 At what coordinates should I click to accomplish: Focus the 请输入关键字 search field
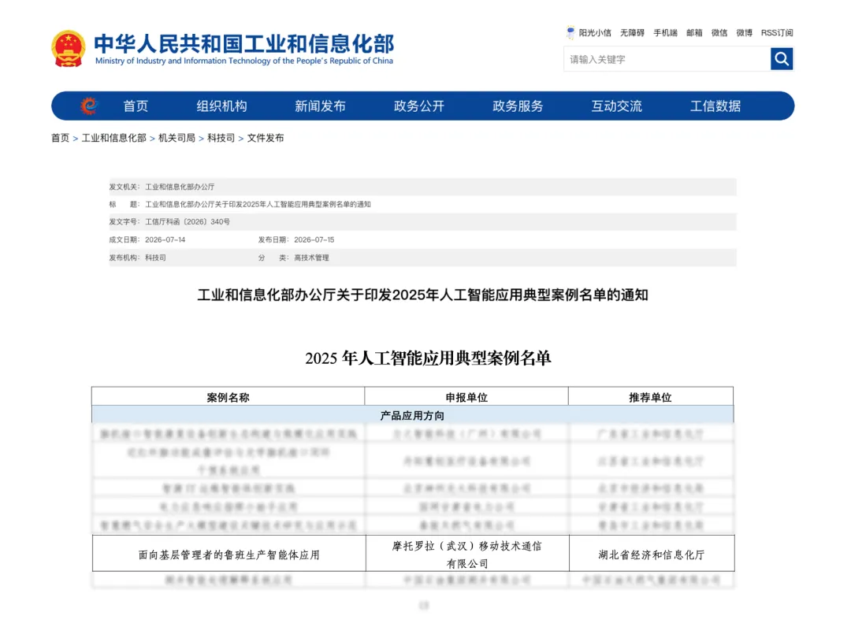coord(667,59)
